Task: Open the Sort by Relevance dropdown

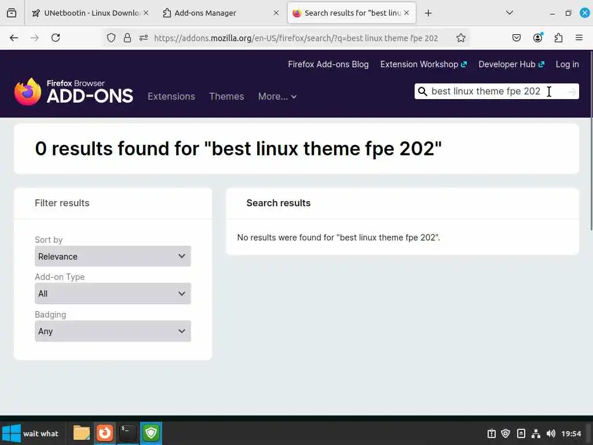Action: click(113, 256)
